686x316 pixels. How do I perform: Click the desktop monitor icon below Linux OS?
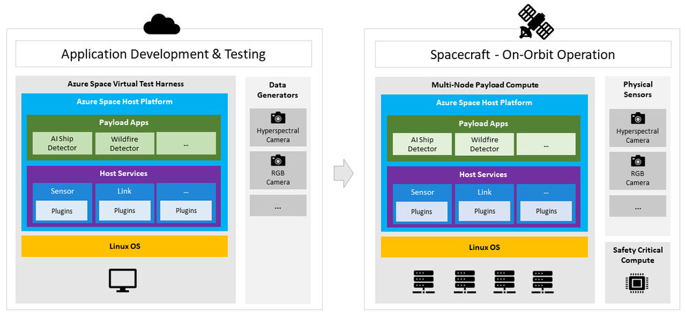point(122,280)
